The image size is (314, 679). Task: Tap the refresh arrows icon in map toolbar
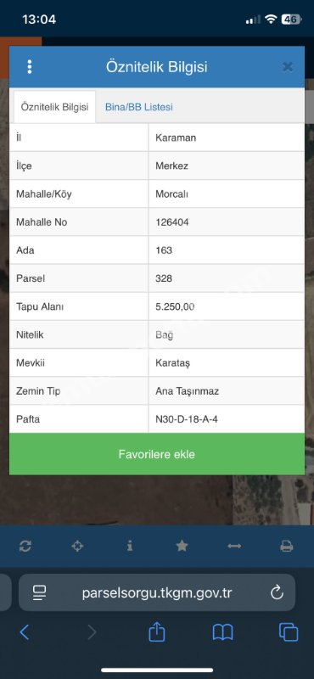point(25,546)
